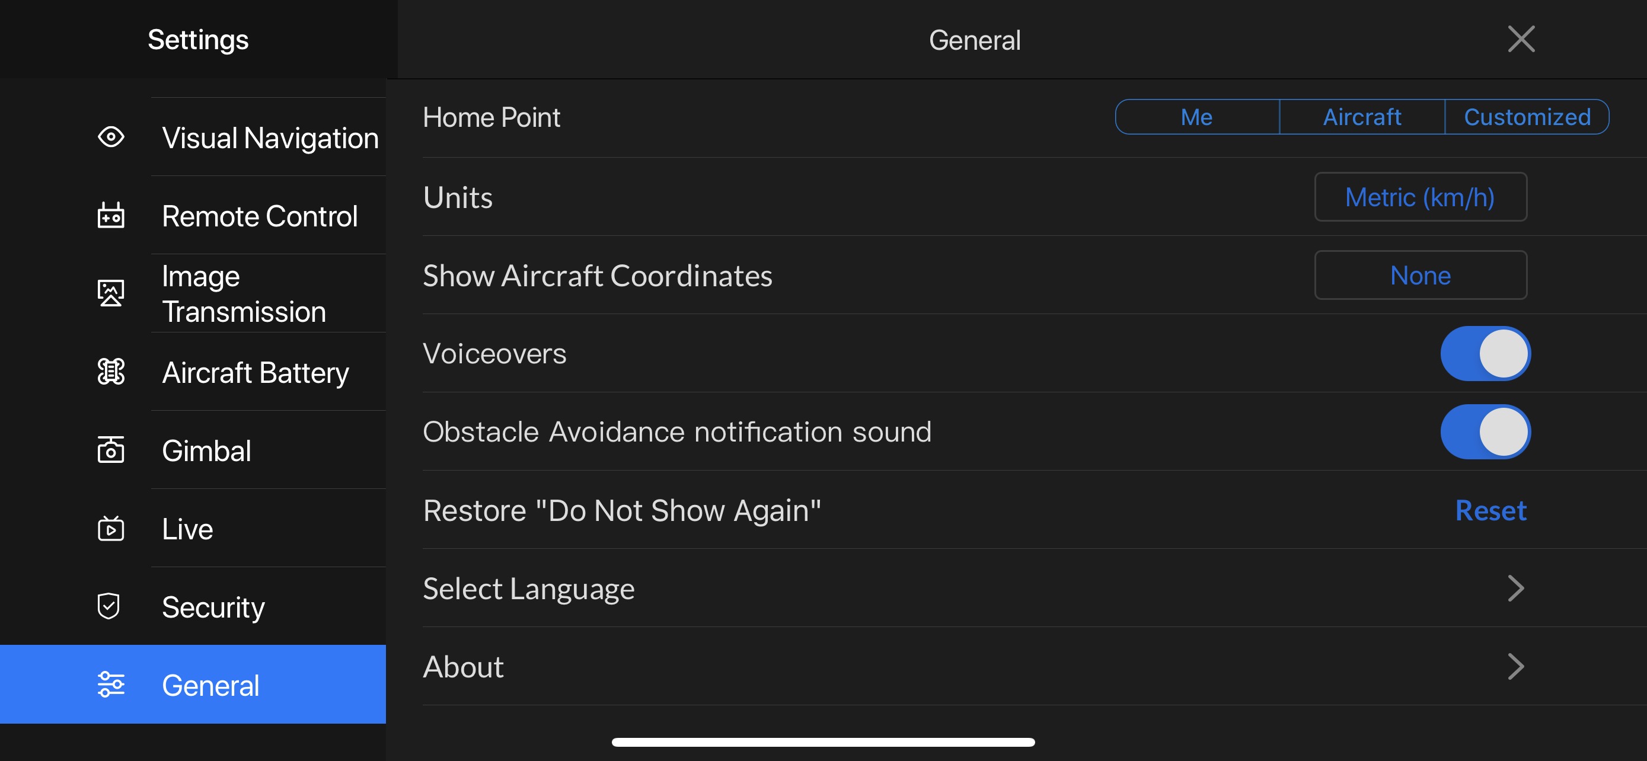Open the Aircraft Battery drone icon
The height and width of the screenshot is (761, 1647).
pyautogui.click(x=111, y=371)
